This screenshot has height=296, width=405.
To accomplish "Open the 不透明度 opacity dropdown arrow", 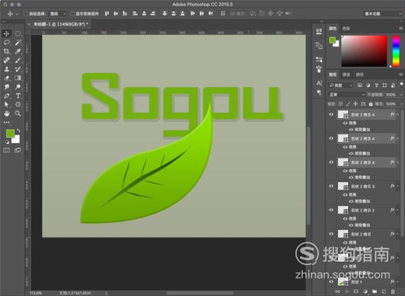I will click(x=401, y=95).
